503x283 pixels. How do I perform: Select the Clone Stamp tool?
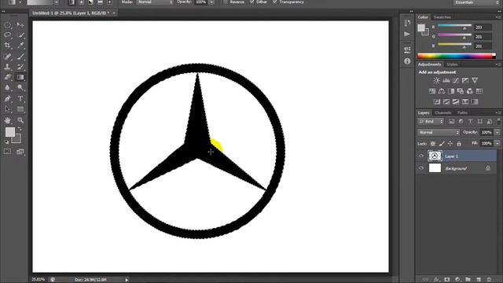pyautogui.click(x=7, y=67)
